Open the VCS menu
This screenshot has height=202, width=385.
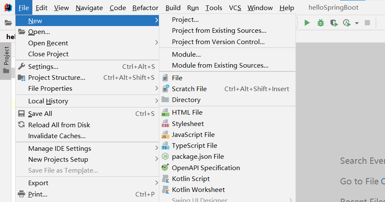pyautogui.click(x=235, y=8)
